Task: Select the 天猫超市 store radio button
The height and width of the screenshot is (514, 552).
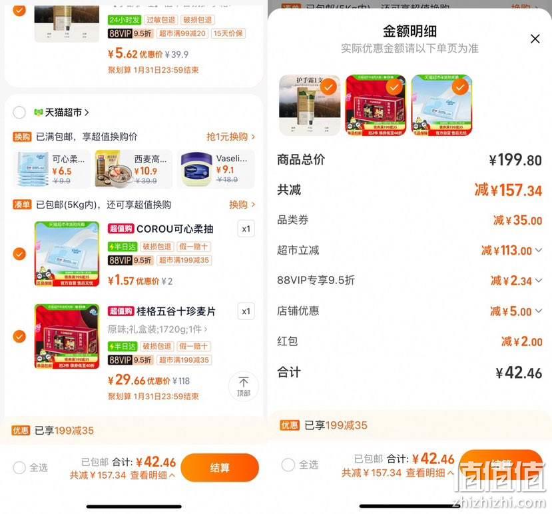Action: 19,113
